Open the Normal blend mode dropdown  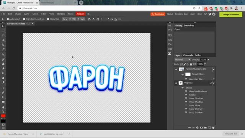[183, 60]
